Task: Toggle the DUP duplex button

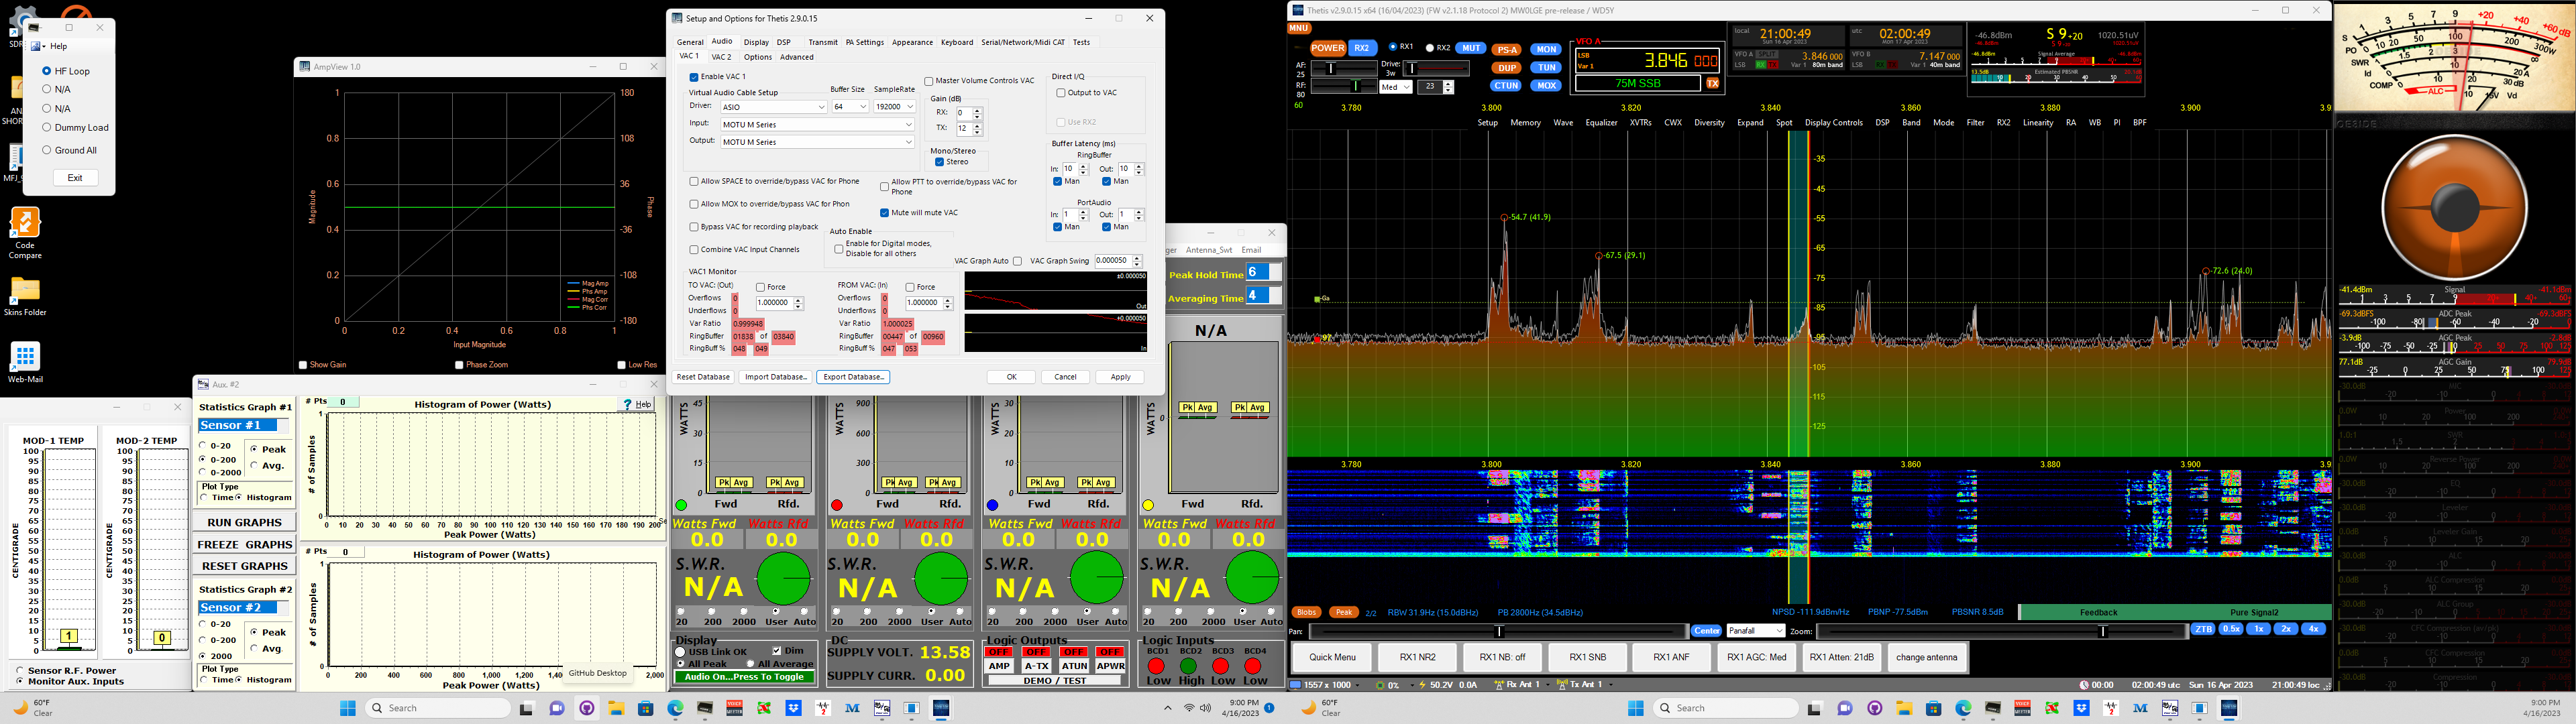Action: tap(1506, 68)
